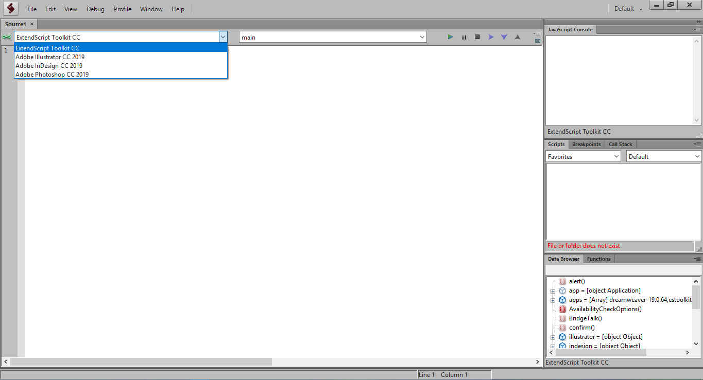
Task: Pause script execution
Action: (x=464, y=37)
